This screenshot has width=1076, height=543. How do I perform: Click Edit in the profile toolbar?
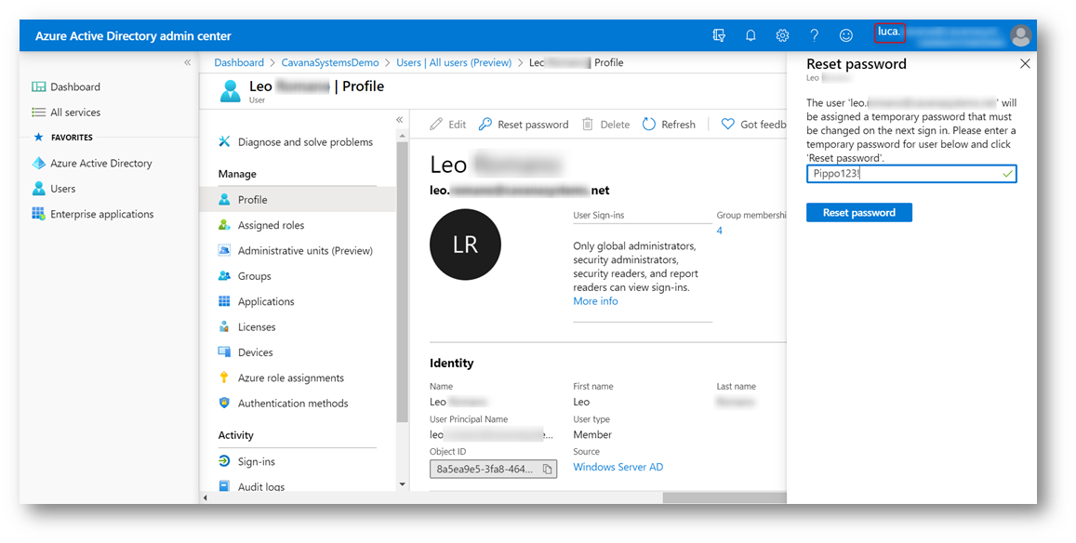pos(447,125)
